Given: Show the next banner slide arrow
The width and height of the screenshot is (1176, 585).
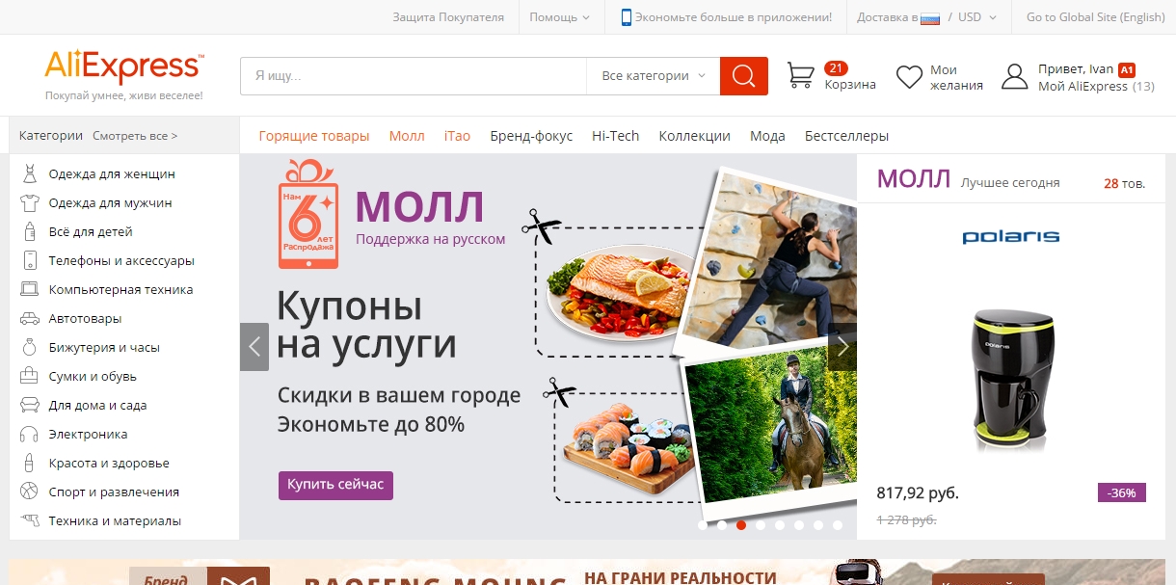Looking at the screenshot, I should pos(842,347).
